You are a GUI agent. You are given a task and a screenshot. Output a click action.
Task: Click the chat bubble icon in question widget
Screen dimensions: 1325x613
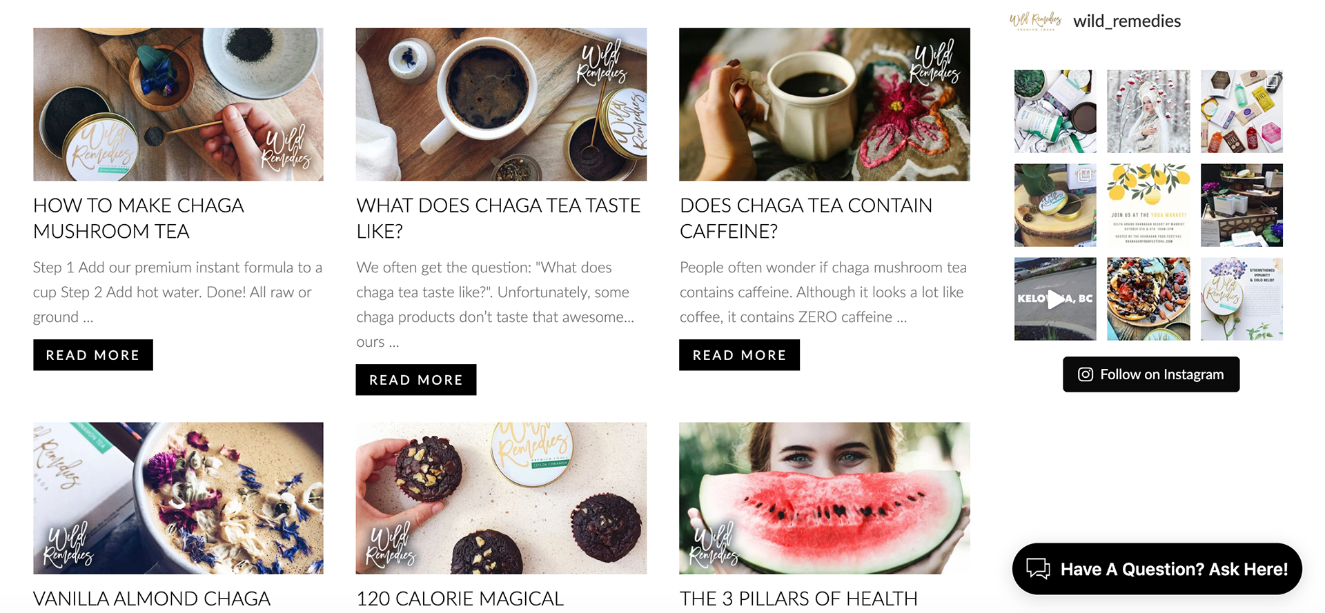click(x=1038, y=569)
